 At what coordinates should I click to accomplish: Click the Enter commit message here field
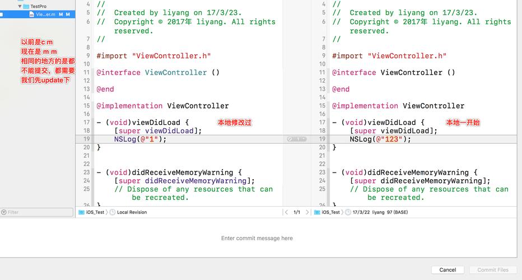(257, 238)
